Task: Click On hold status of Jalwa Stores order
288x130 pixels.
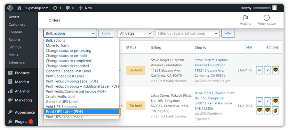Action: coord(136,106)
